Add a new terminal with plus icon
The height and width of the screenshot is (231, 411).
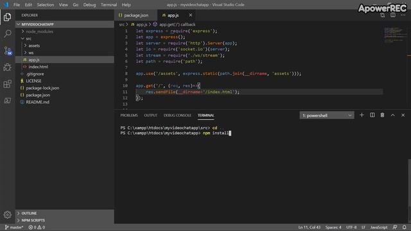(362, 116)
